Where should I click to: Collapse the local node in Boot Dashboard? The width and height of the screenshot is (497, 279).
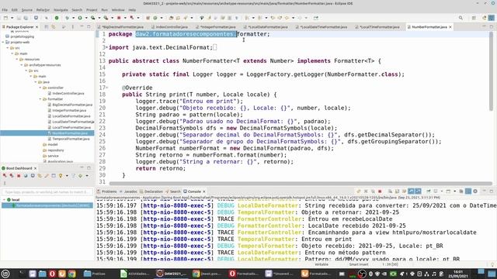(4, 200)
